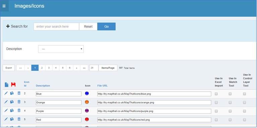Sort by Description column header
257x128 pixels.
tap(43, 86)
